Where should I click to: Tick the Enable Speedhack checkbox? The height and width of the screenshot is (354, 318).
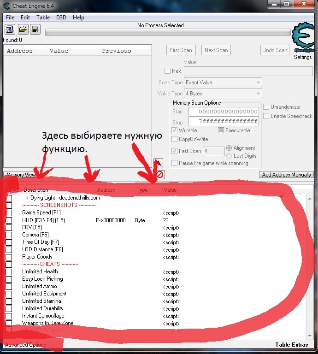266,116
